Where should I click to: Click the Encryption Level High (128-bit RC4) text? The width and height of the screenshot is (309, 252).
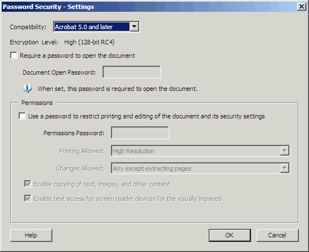(89, 42)
